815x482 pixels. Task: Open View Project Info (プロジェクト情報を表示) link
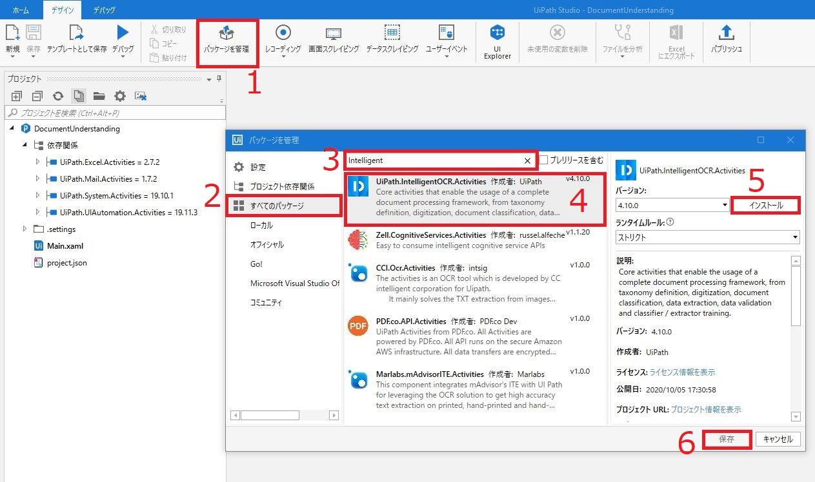[706, 410]
